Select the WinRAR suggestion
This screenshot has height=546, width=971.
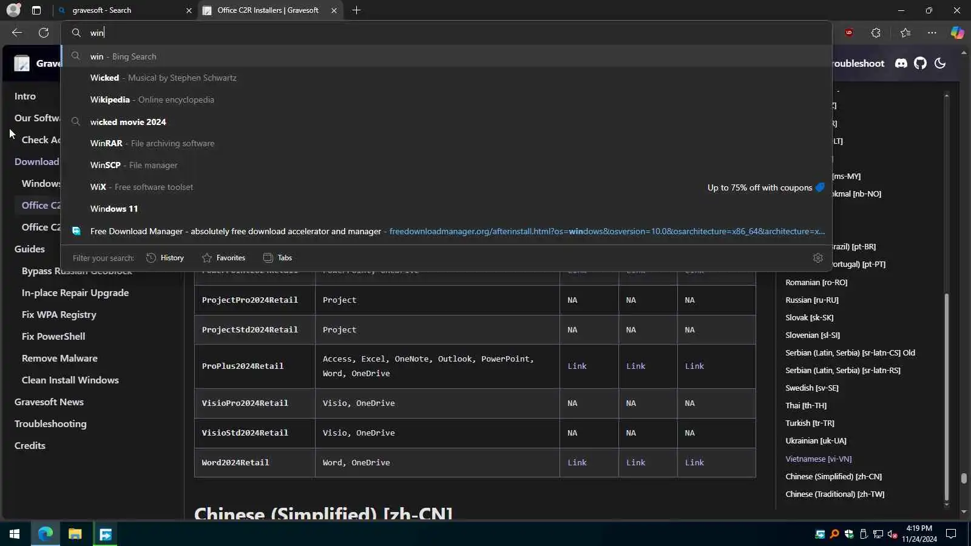click(x=447, y=143)
